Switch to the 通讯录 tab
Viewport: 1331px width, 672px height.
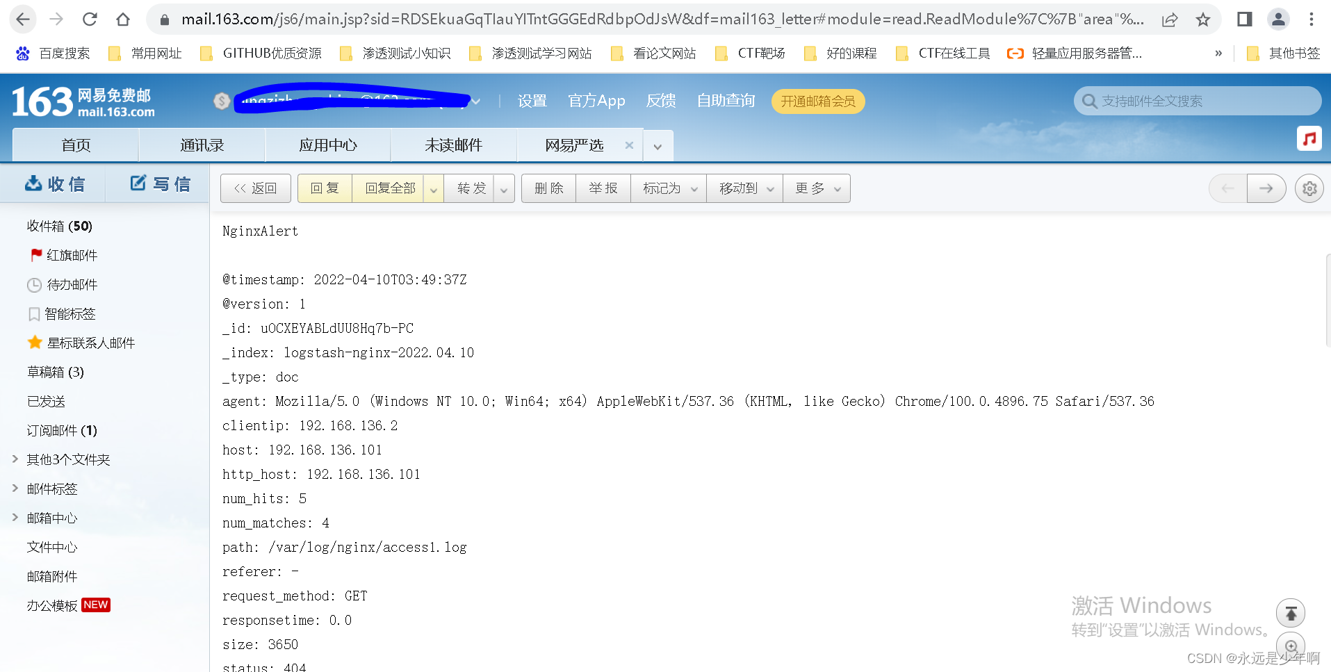202,145
